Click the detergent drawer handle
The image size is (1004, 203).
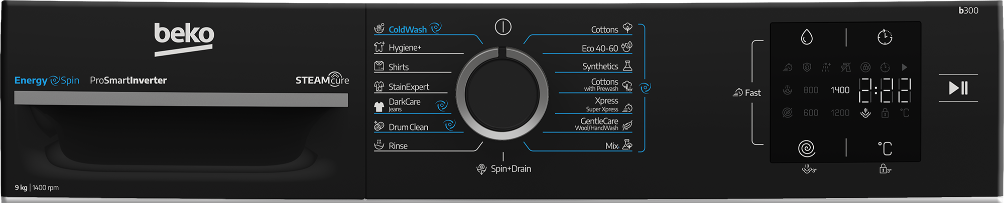(181, 99)
